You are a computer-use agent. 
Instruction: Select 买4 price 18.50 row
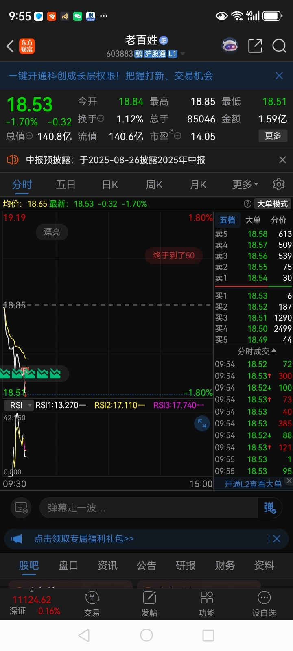253,329
